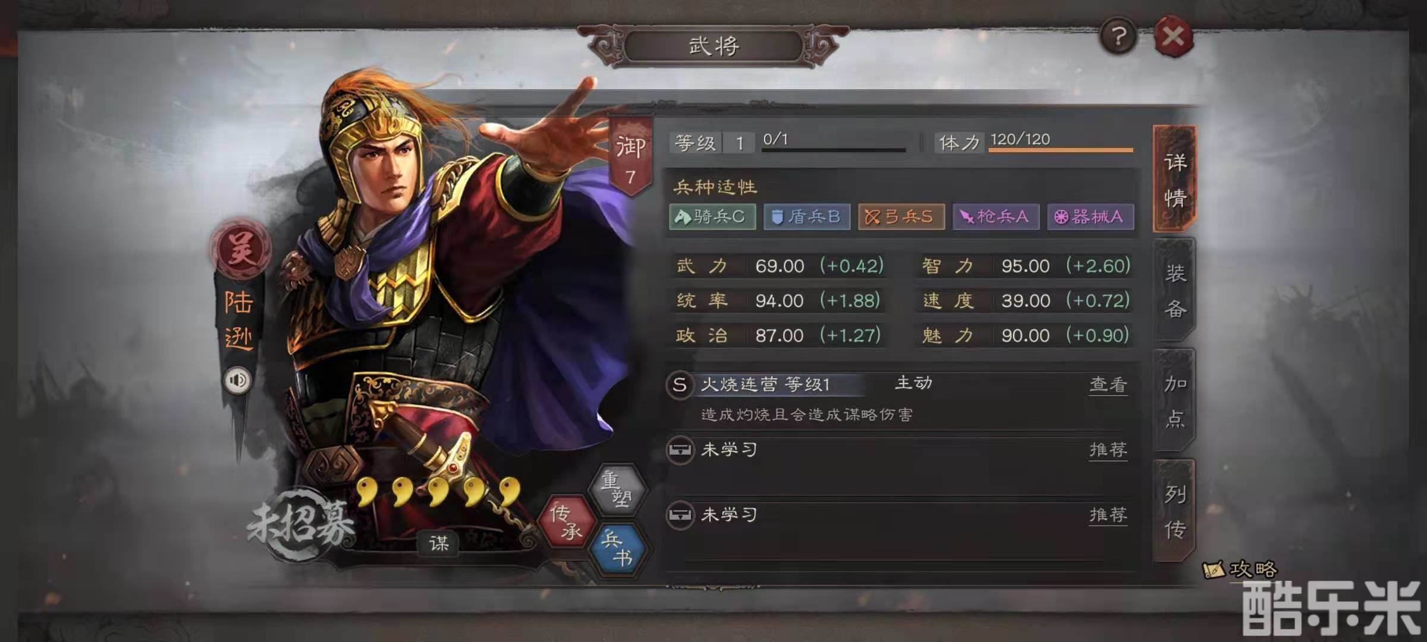The image size is (1427, 642).
Task: Click 推荐 for first unlearned skill slot
Action: (x=1108, y=449)
